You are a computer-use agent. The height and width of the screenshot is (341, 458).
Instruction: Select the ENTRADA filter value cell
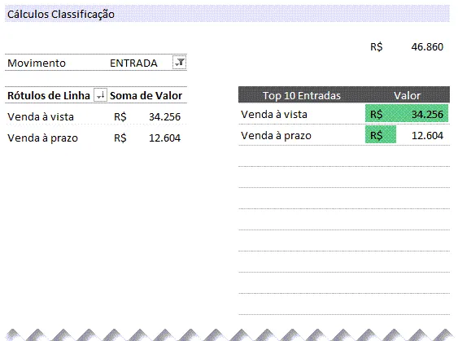(x=133, y=63)
